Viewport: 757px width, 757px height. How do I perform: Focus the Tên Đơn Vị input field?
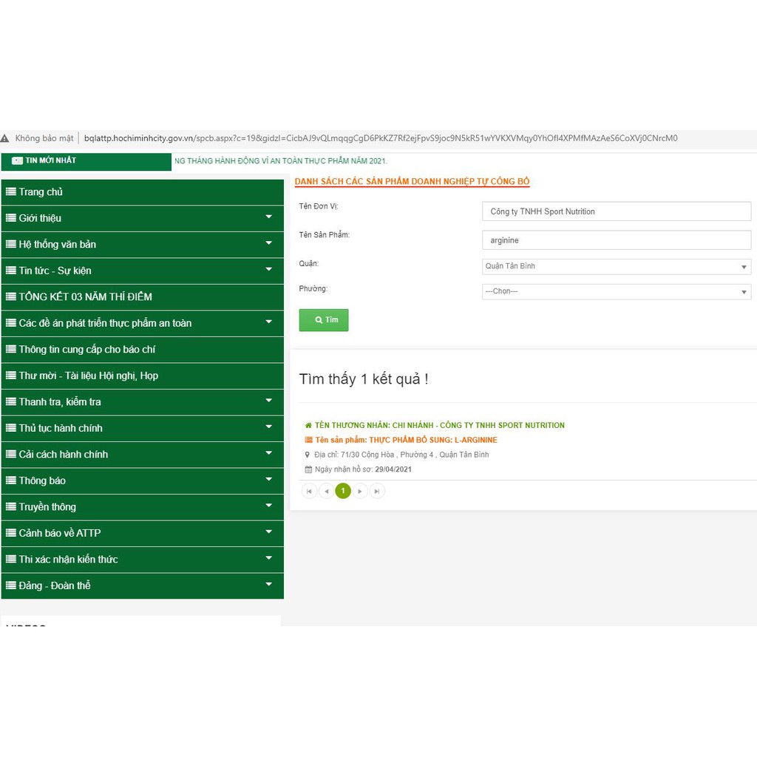[617, 211]
